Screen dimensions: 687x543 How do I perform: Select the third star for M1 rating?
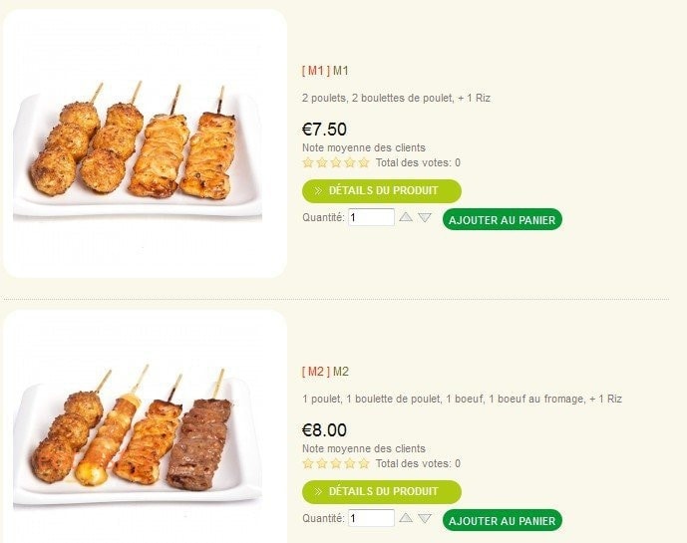(x=336, y=163)
